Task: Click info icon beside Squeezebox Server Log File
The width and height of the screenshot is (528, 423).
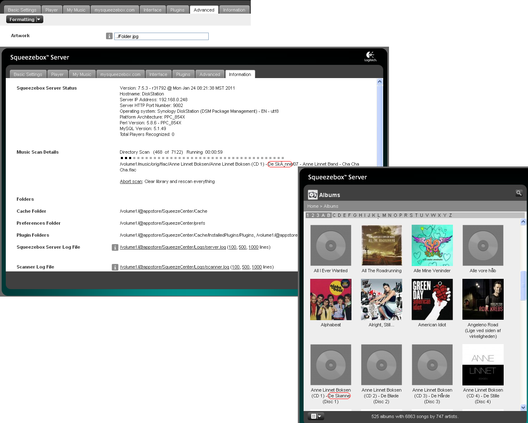Action: click(x=115, y=247)
